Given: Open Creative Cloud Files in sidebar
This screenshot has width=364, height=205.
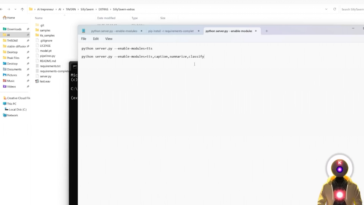Looking at the screenshot, I should click(x=16, y=98).
